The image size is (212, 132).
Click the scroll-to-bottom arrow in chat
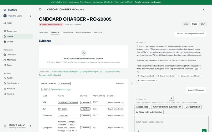pyautogui.click(x=171, y=98)
